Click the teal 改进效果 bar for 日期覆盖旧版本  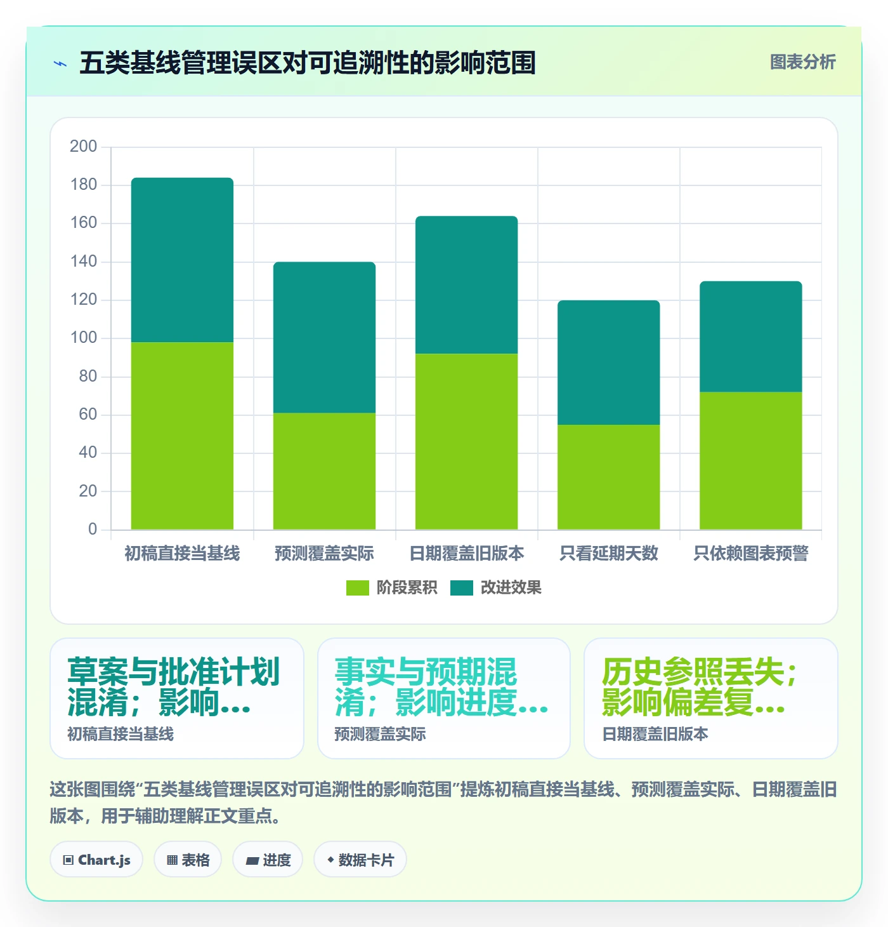466,285
